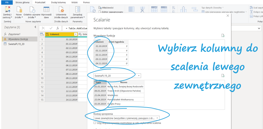Collapse the Zapytania pane
Screen dimensions: 263x129
pos(36,27)
